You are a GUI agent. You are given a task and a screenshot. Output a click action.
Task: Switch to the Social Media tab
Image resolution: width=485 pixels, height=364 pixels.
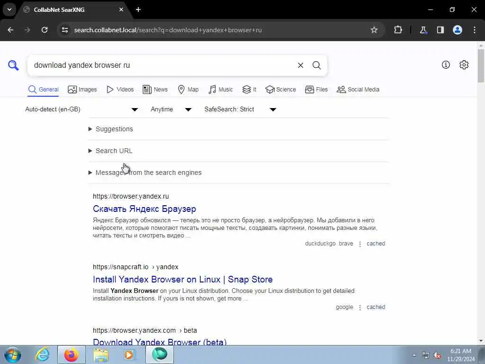(x=358, y=90)
